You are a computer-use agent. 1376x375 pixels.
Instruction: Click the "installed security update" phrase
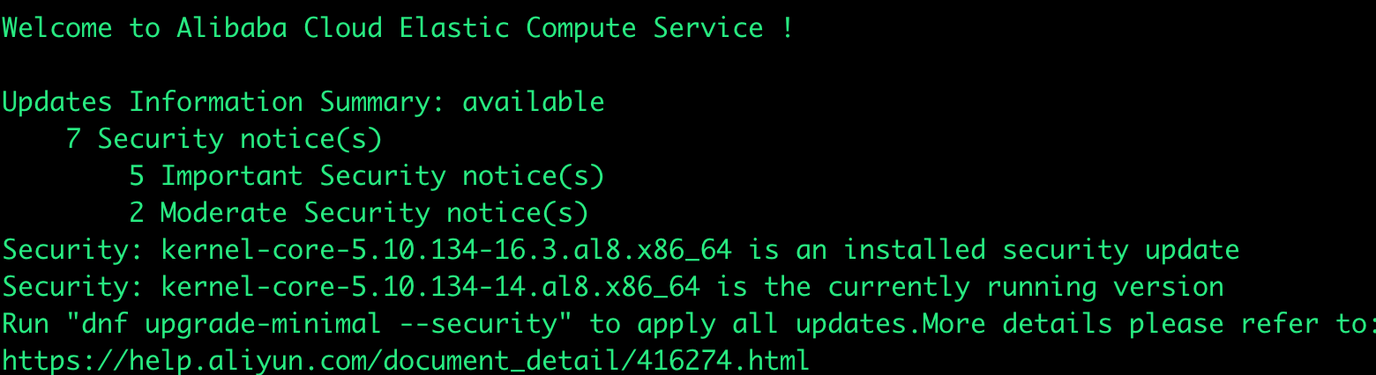1041,250
